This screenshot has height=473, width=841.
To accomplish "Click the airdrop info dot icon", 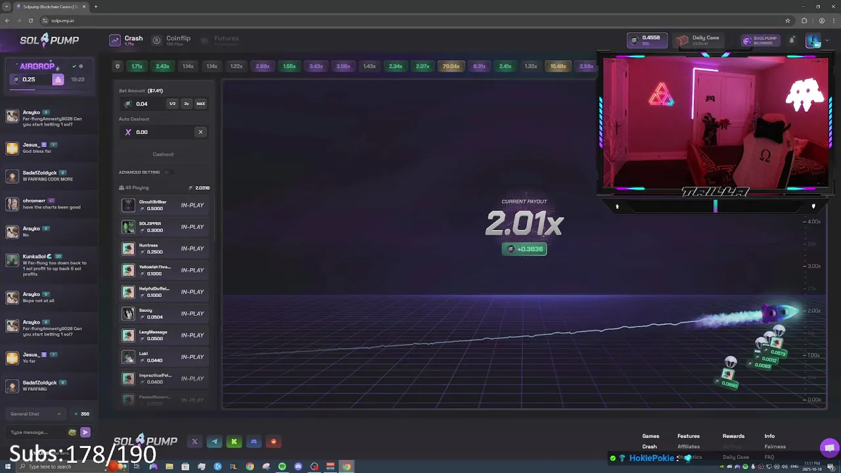I will 81,66.
